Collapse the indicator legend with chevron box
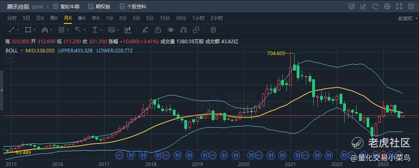 (10, 59)
